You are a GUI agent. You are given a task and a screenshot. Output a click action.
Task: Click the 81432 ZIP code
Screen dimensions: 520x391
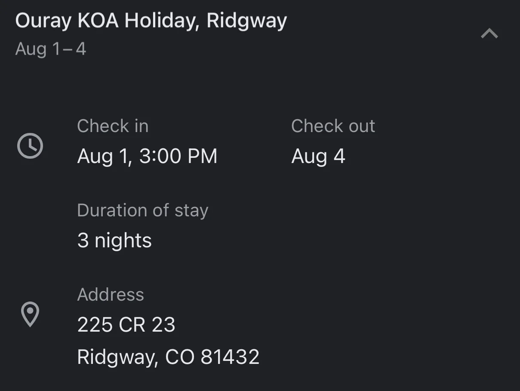tap(230, 357)
